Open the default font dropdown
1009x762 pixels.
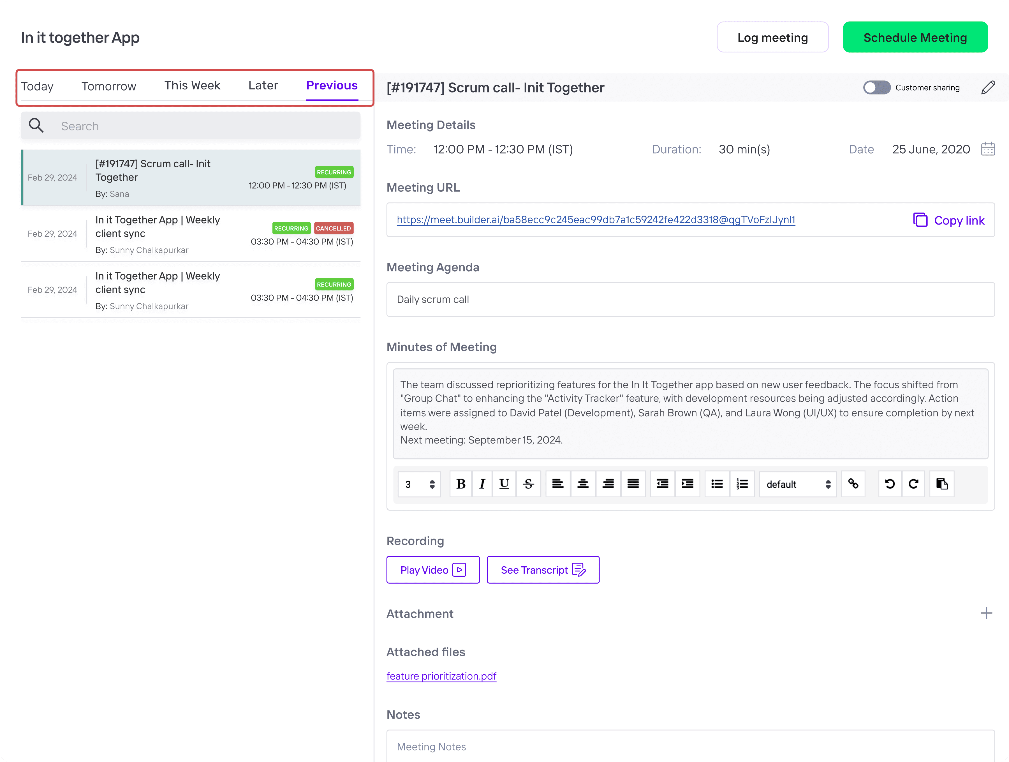tap(798, 484)
